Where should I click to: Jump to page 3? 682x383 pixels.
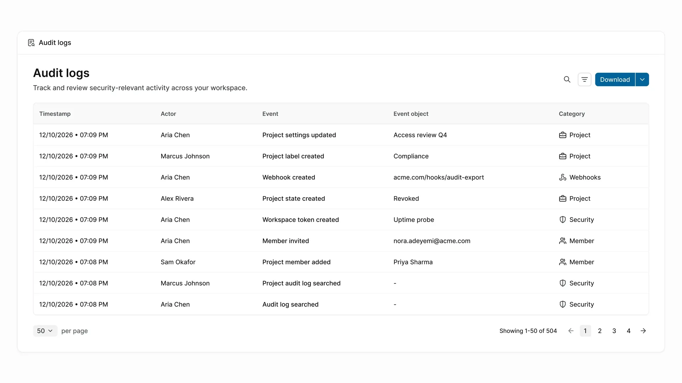click(x=614, y=331)
